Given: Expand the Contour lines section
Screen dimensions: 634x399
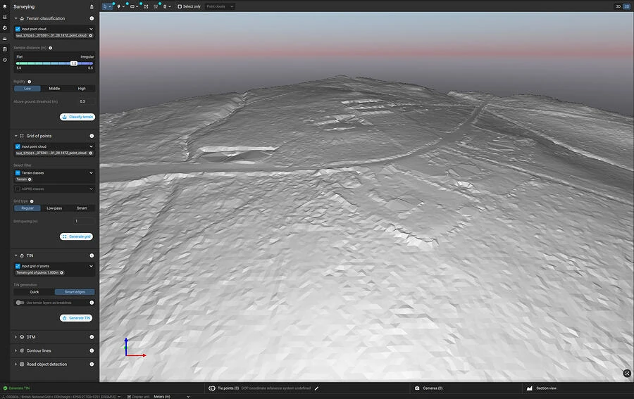Looking at the screenshot, I should click(x=15, y=350).
